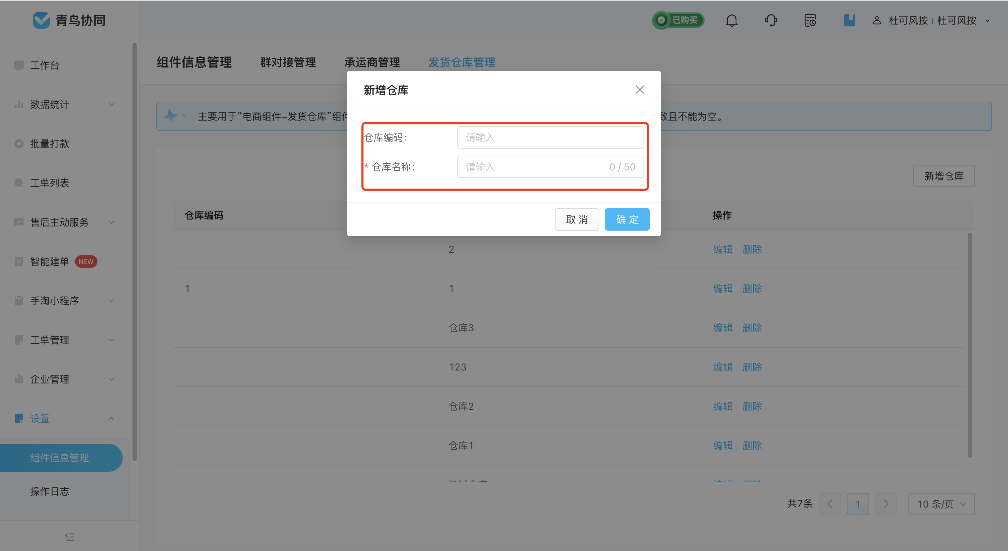Viewport: 1008px width, 551px height.
Task: Click the 智能建单 document icon
Action: tap(19, 261)
